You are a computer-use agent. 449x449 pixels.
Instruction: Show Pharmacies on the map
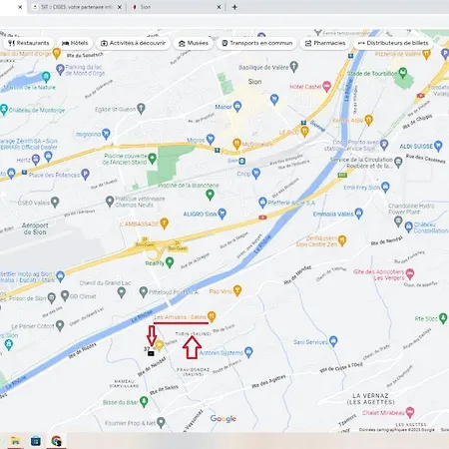325,43
